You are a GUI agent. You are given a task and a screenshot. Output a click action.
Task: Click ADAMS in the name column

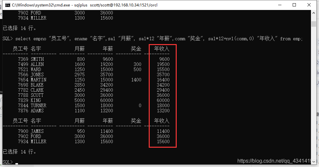click(x=37, y=111)
